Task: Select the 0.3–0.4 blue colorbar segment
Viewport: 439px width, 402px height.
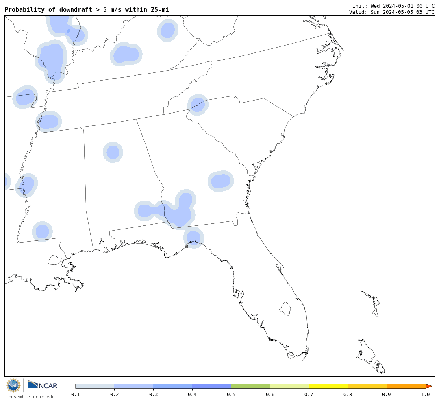Action: pyautogui.click(x=173, y=386)
